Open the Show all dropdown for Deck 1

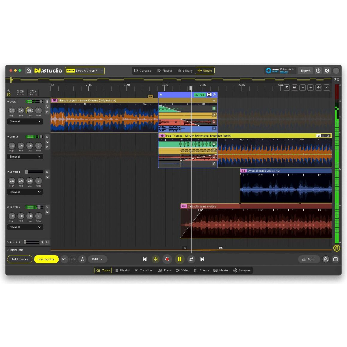(25, 121)
